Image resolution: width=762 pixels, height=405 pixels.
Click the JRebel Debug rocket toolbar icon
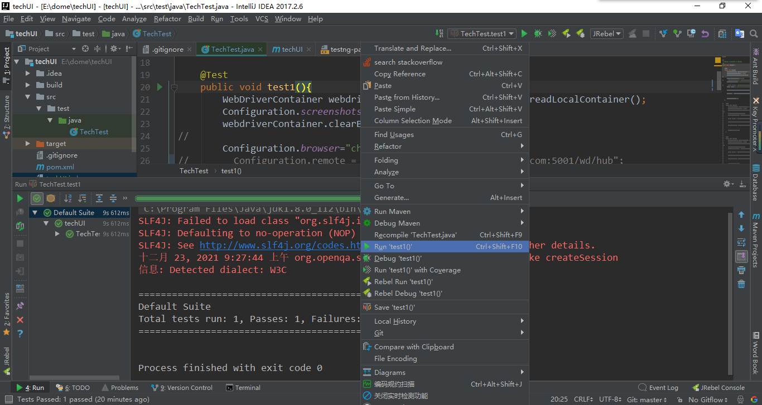click(x=580, y=33)
